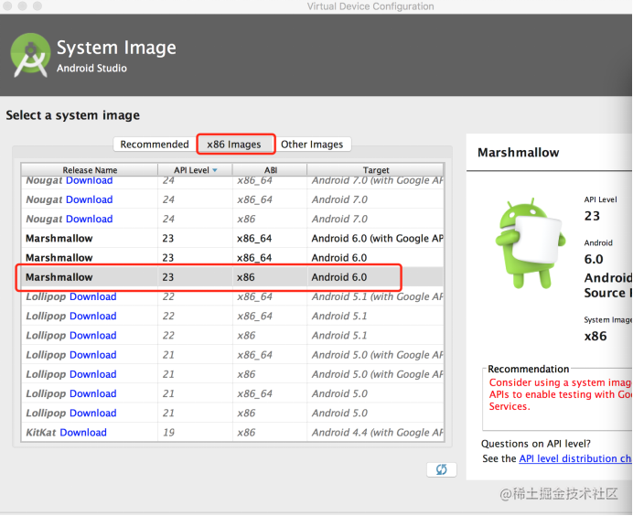Download Lollipop API 21 x86 with Google APIs
633x516 pixels.
pos(93,374)
